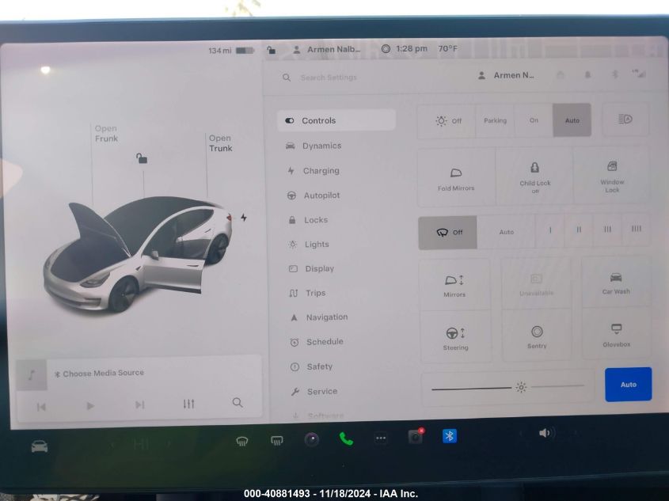Open the more apps ellipsis menu
This screenshot has width=669, height=501.
[381, 438]
